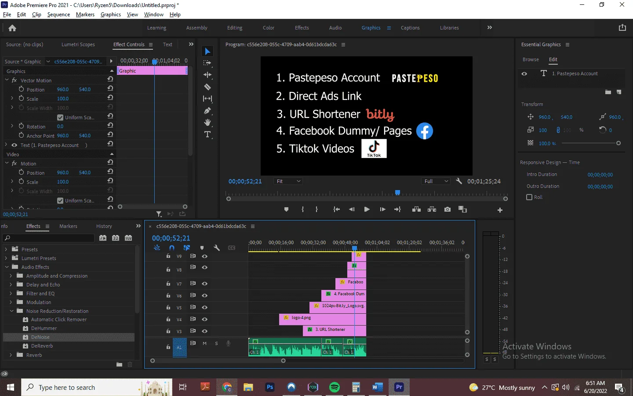The height and width of the screenshot is (396, 633).
Task: Collapse the Audio Effects folder
Action: 7,267
